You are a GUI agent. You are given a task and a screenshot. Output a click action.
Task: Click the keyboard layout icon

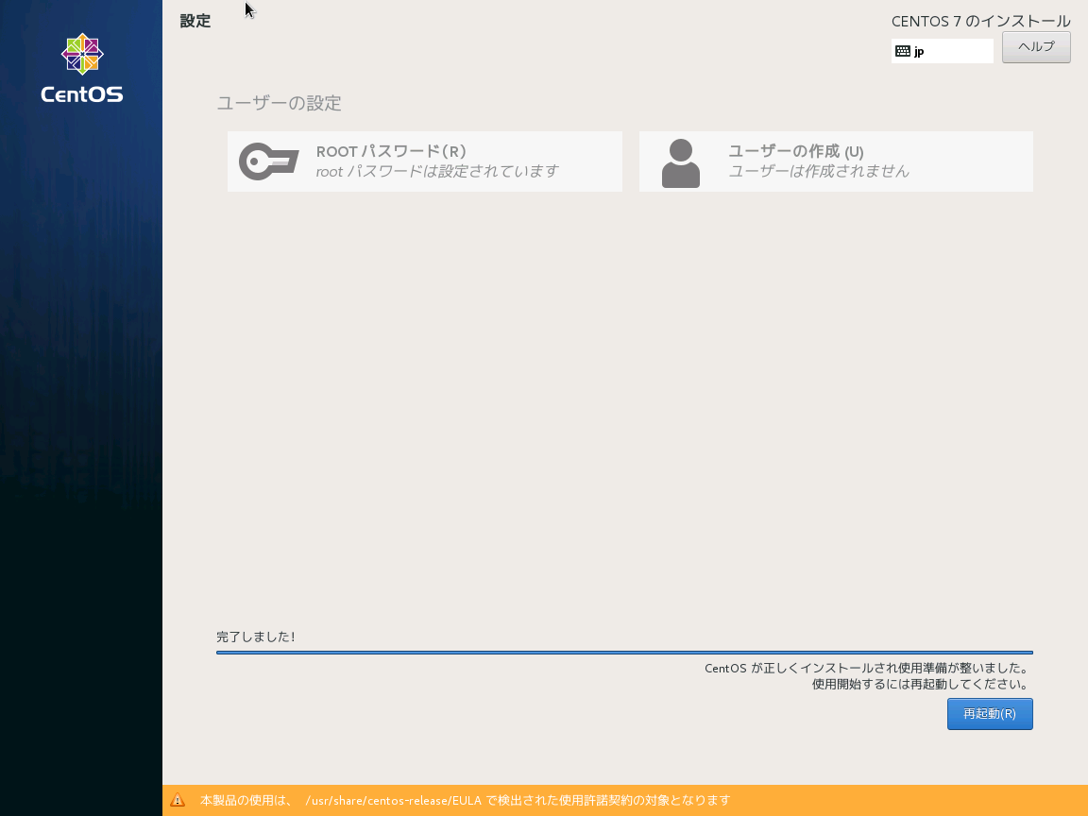point(903,51)
